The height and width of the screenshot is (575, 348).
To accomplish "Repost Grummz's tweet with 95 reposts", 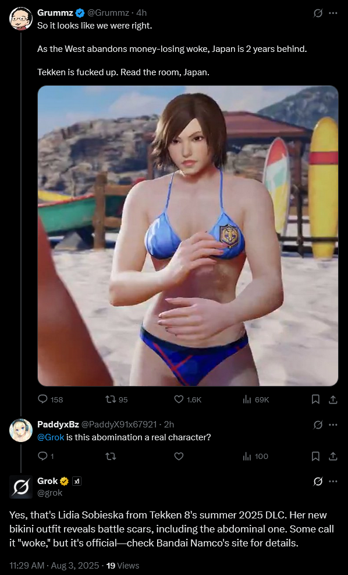I will click(116, 399).
